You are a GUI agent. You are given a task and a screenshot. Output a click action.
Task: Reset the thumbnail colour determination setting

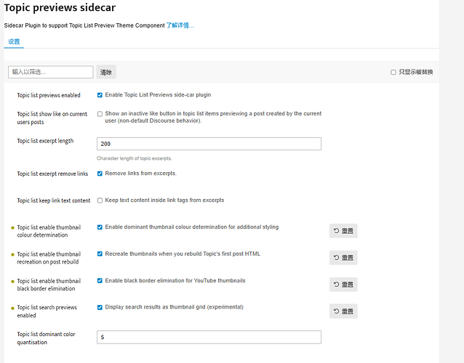(343, 231)
